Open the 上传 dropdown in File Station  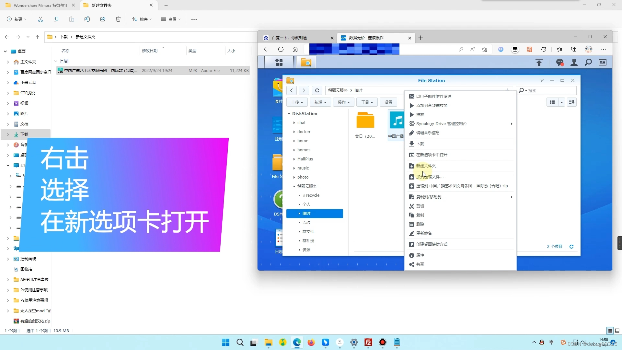pyautogui.click(x=297, y=102)
